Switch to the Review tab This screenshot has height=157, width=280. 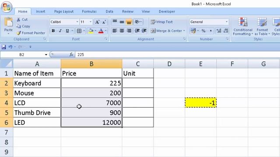pos(128,11)
